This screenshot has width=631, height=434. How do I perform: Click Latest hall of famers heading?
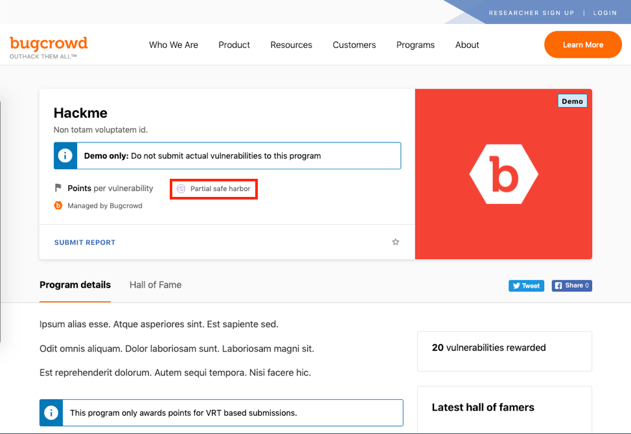point(483,407)
